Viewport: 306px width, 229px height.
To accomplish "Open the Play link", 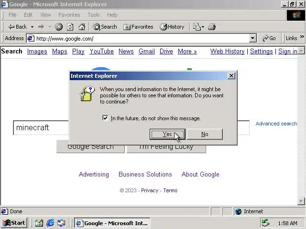I will tap(78, 51).
